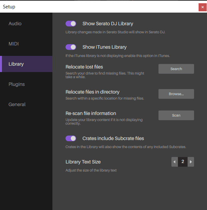The height and width of the screenshot is (210, 207).
Task: Click the Crates include Subcrate files label
Action: [113, 138]
